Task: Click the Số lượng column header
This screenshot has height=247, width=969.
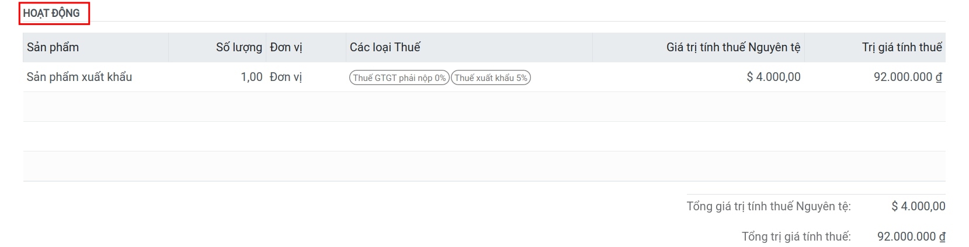Action: pos(238,47)
